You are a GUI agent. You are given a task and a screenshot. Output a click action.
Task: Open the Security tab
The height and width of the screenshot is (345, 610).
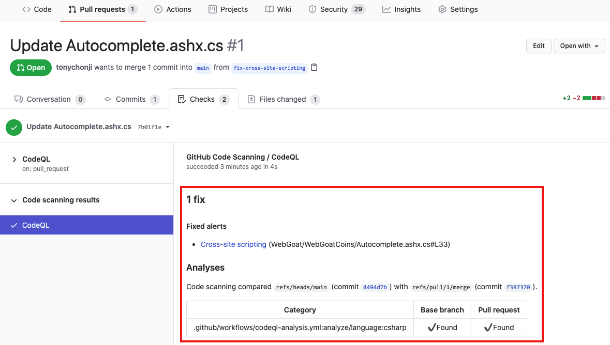click(337, 9)
